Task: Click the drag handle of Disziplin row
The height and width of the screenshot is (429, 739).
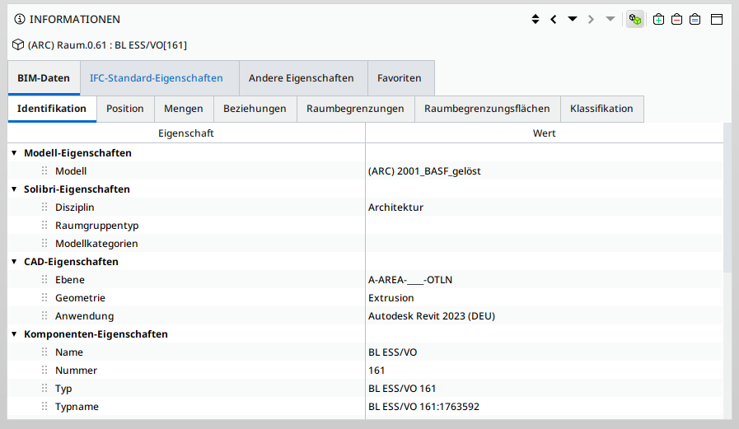Action: [x=44, y=207]
